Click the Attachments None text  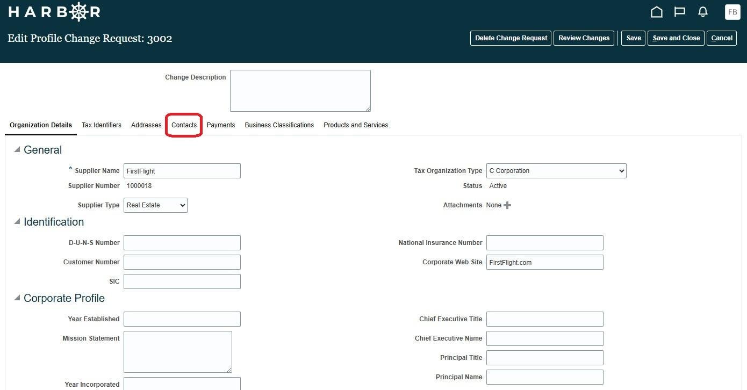click(x=494, y=205)
